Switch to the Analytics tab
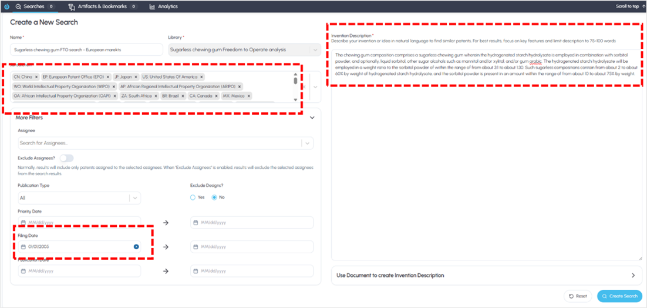647x308 pixels. point(163,6)
